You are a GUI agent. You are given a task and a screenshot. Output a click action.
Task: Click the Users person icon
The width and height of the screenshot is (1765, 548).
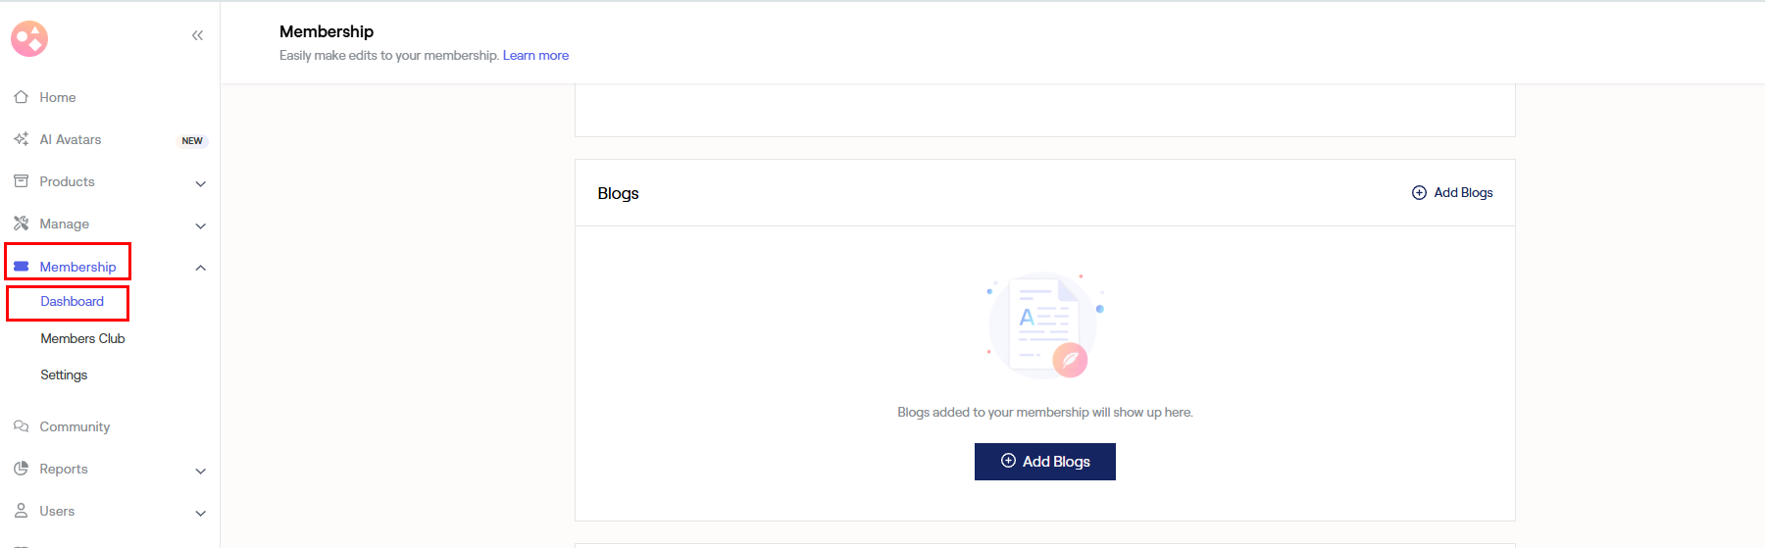coord(21,511)
